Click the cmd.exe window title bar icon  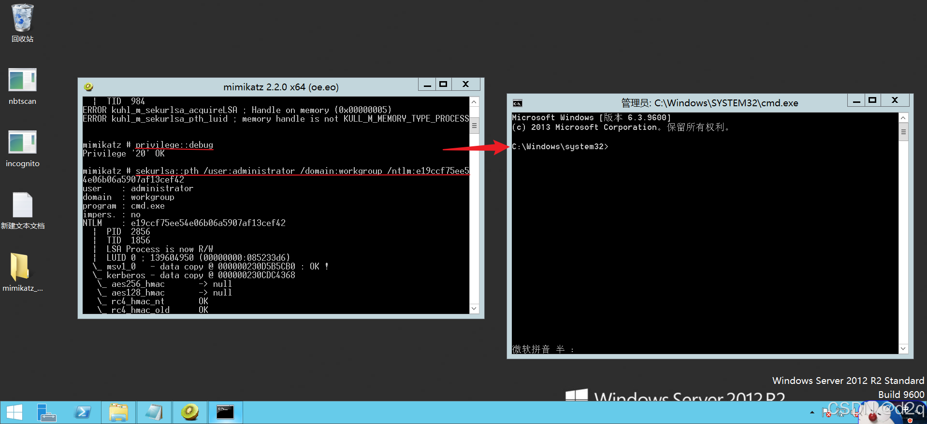coord(517,103)
